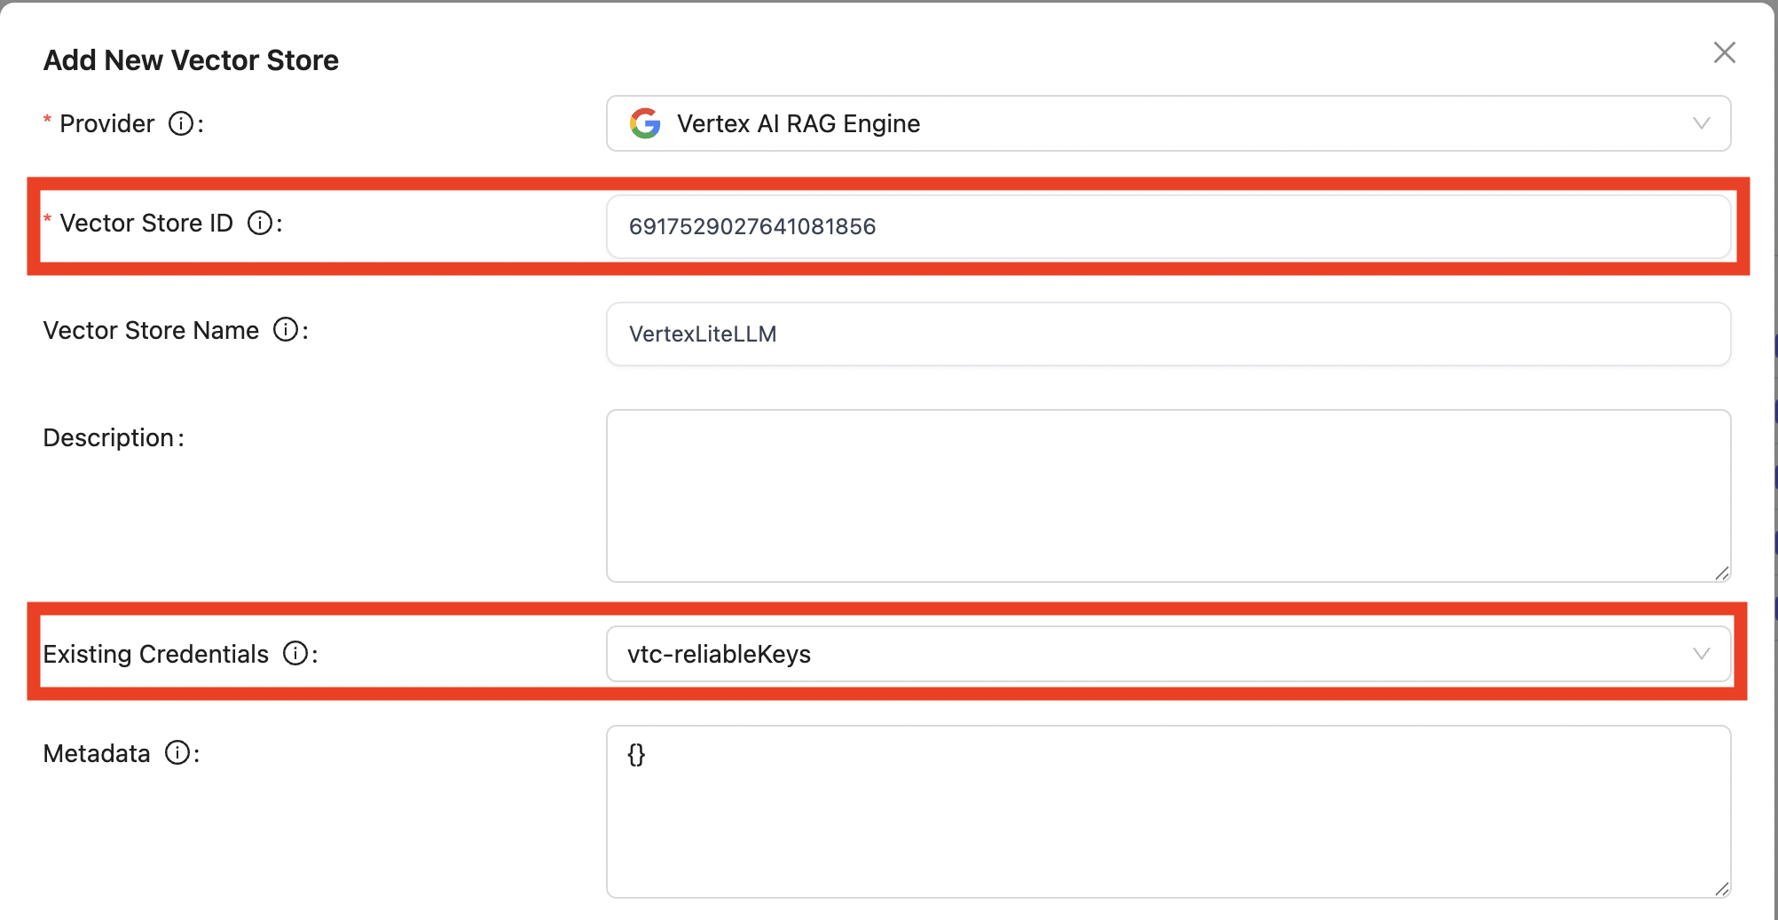1778x920 pixels.
Task: Open the Existing Credentials dropdown
Action: pyautogui.click(x=1153, y=654)
